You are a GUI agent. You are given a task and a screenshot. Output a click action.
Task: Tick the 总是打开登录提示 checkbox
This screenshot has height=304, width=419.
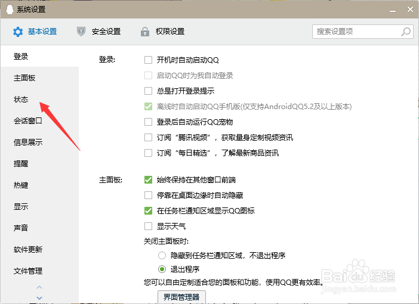coord(148,91)
